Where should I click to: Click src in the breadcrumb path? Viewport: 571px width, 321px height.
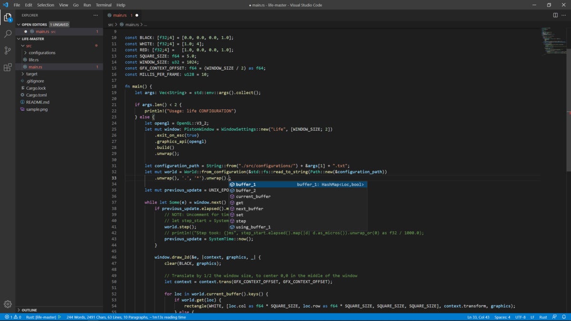[x=110, y=24]
